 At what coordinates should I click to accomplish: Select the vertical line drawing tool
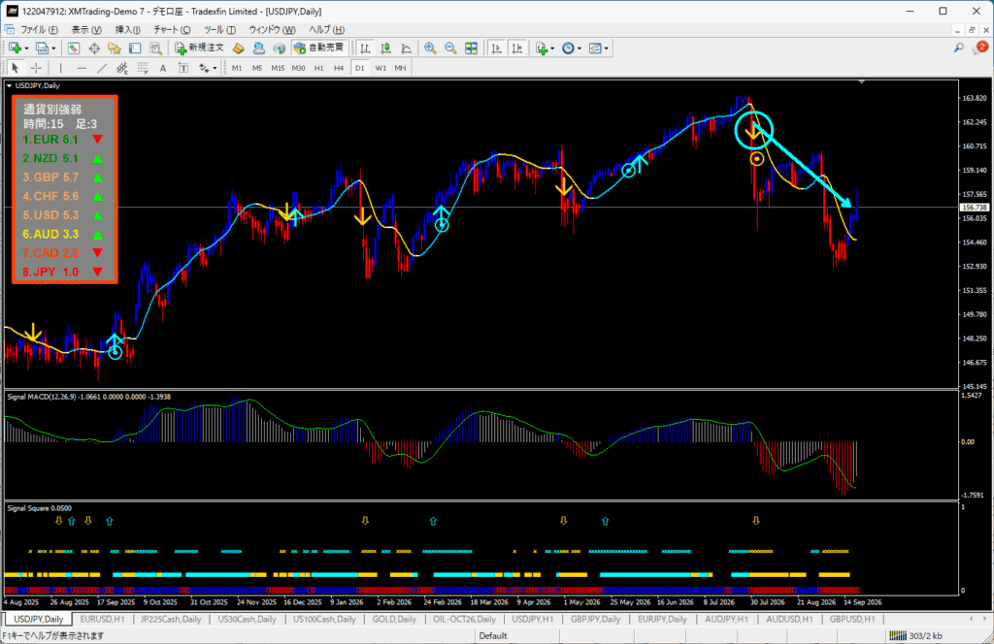(61, 68)
